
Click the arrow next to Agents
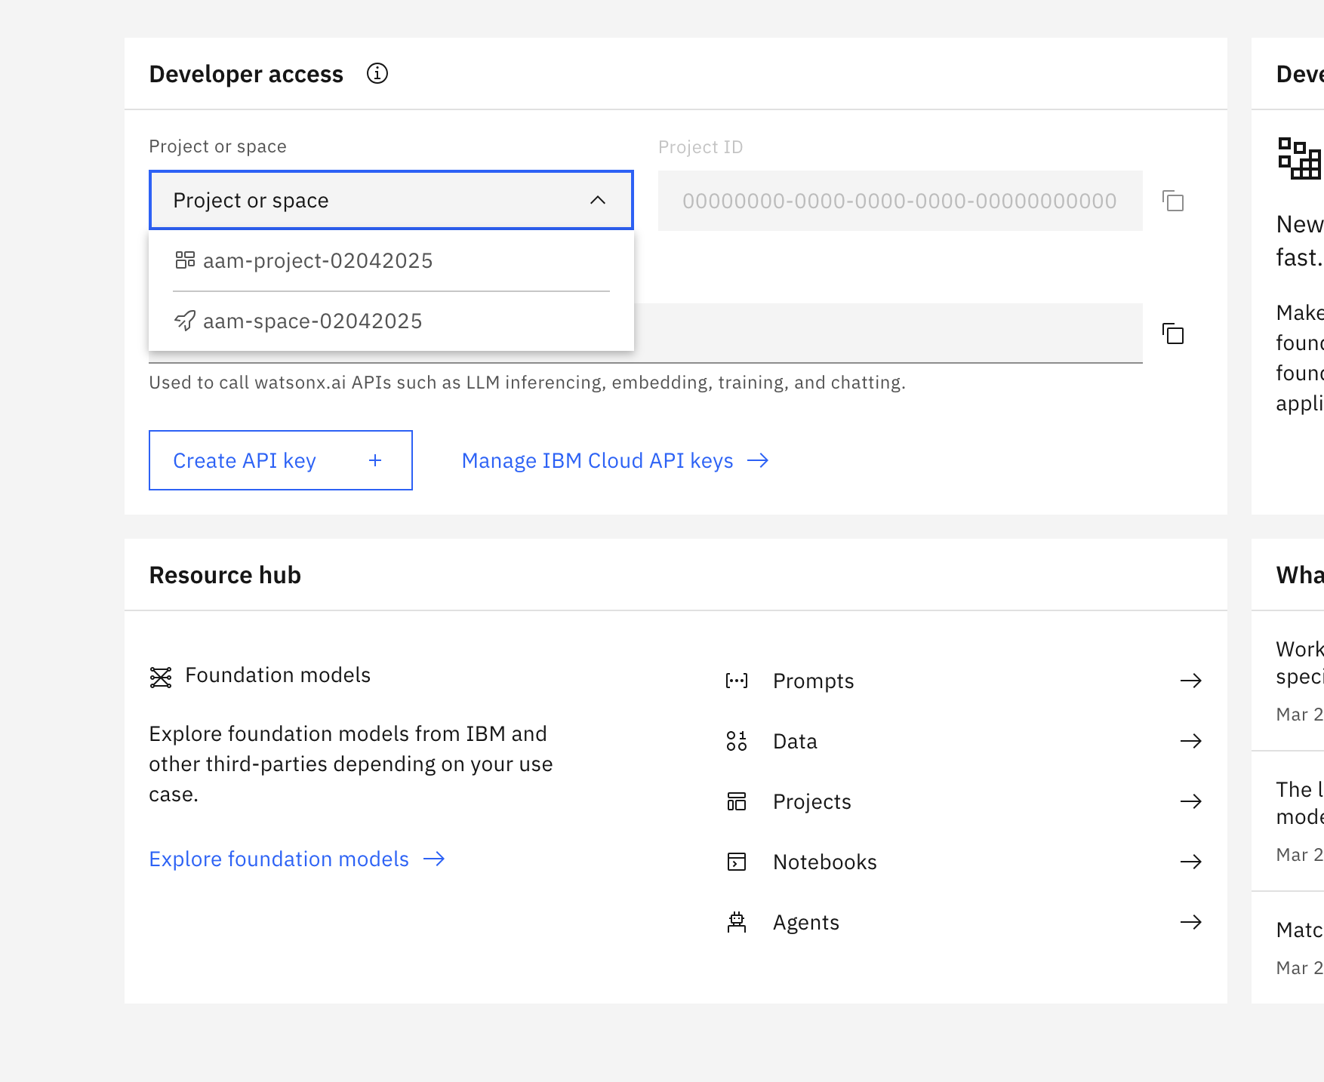tap(1191, 922)
